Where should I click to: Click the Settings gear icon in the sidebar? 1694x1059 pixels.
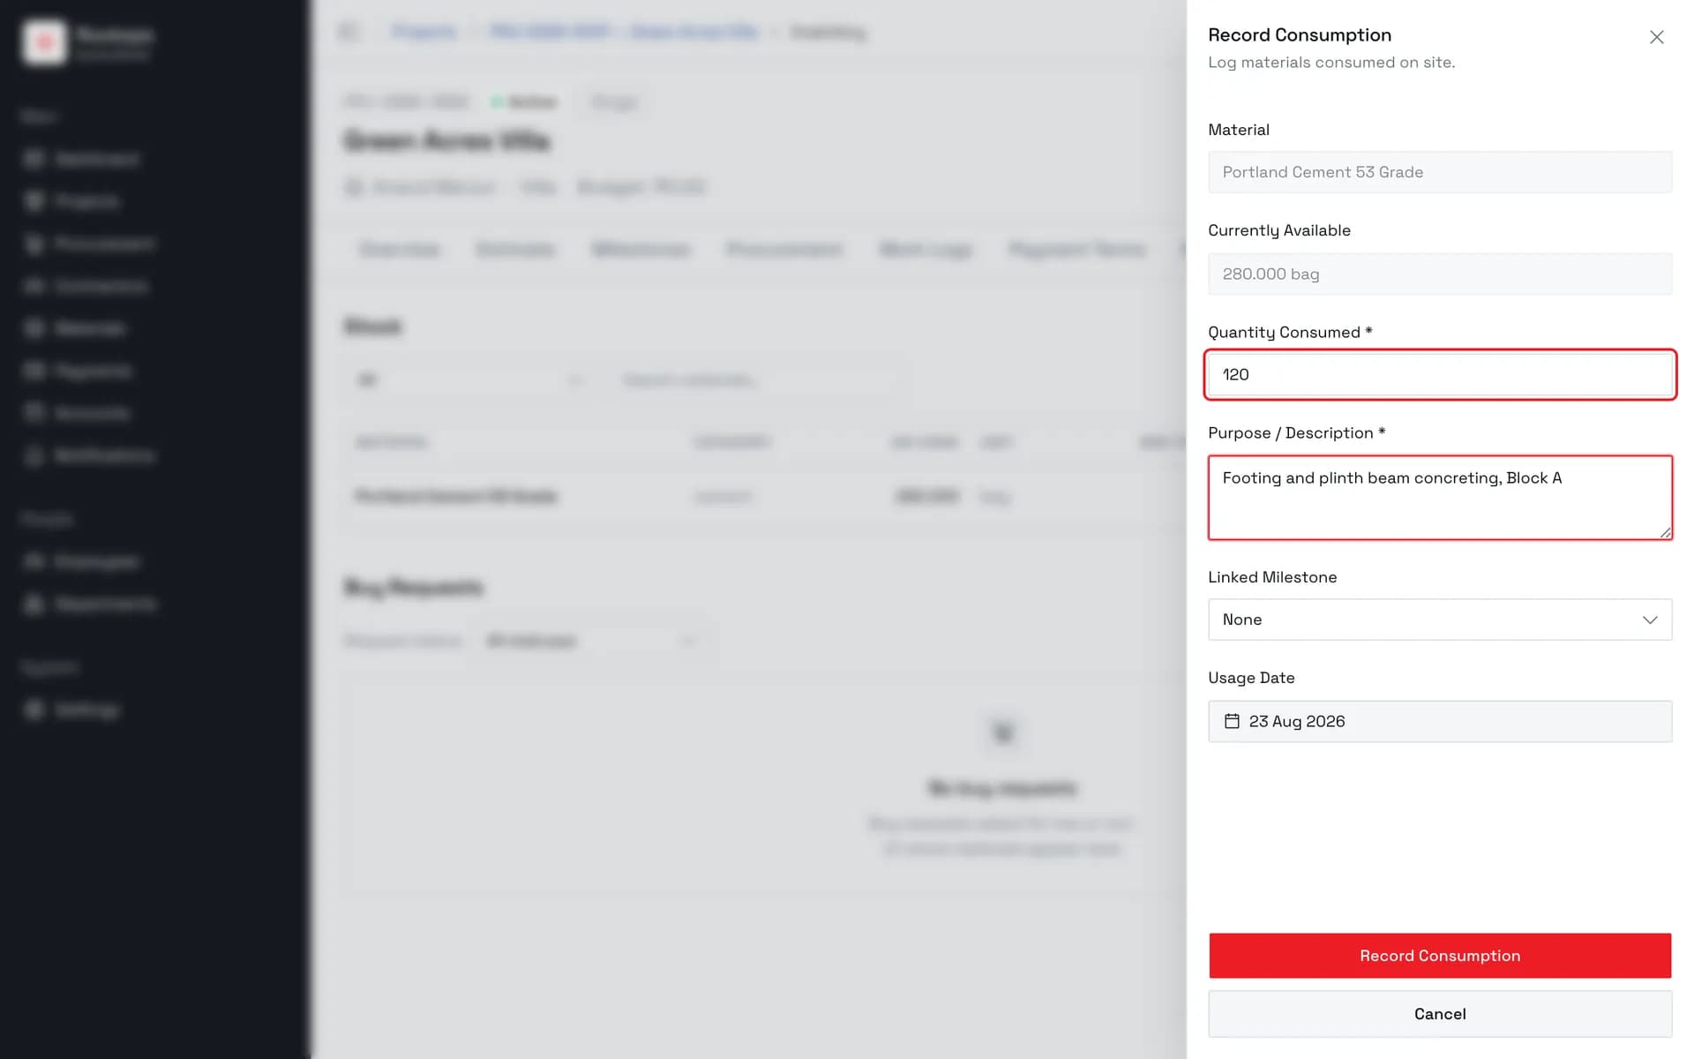point(34,710)
